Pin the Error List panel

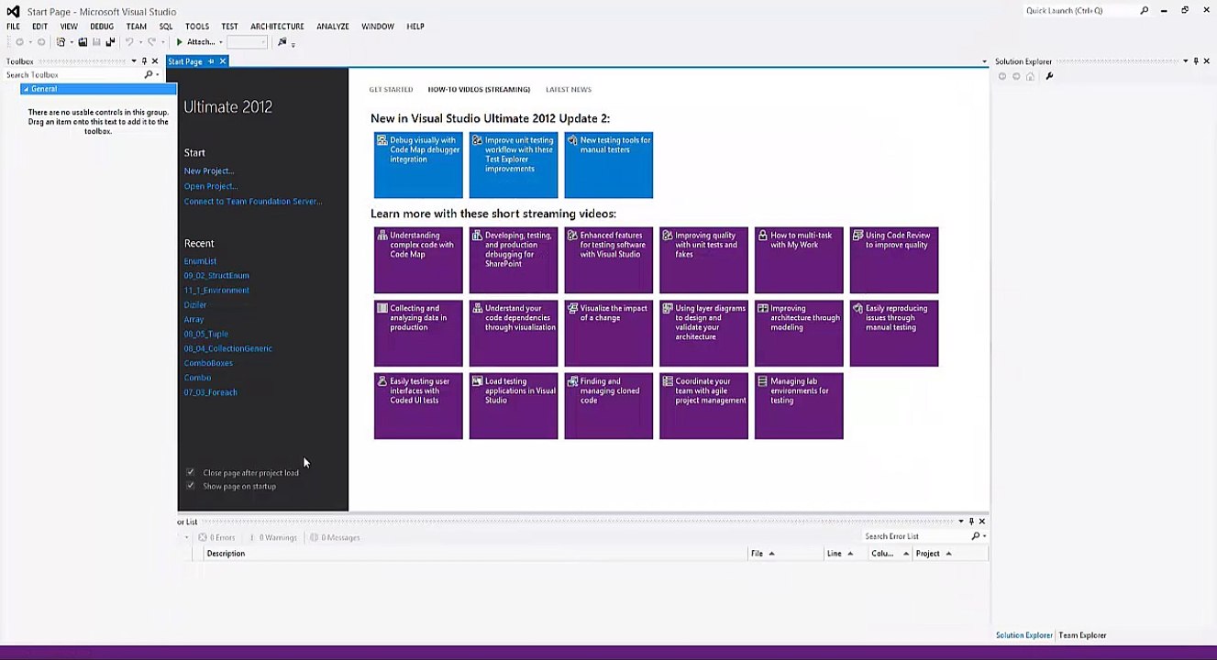click(971, 522)
